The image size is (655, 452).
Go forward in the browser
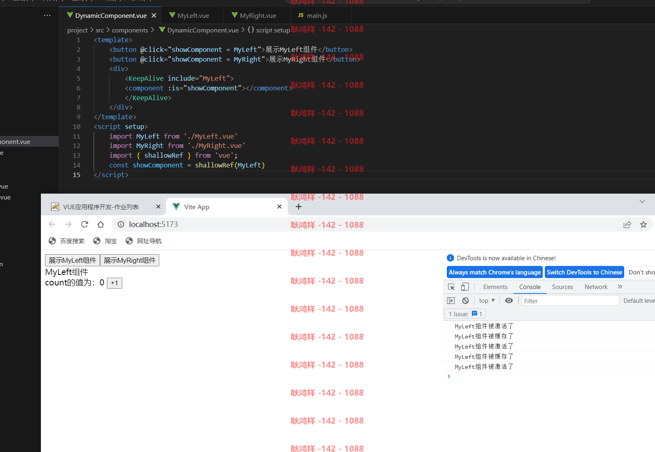(68, 224)
